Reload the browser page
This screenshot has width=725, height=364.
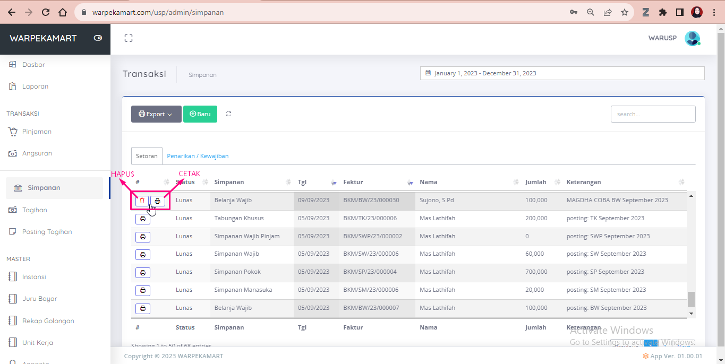tap(46, 12)
